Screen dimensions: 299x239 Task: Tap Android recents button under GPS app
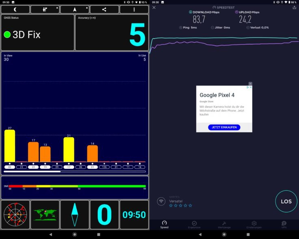(x=99, y=235)
